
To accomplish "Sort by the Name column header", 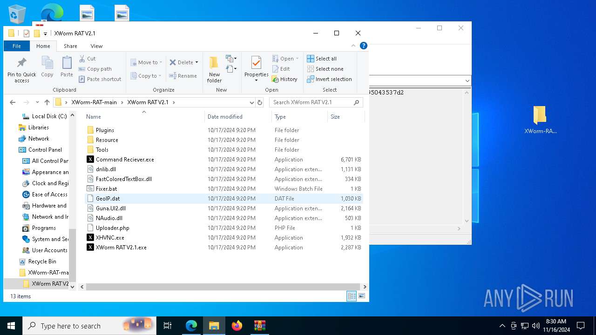I will click(x=144, y=116).
